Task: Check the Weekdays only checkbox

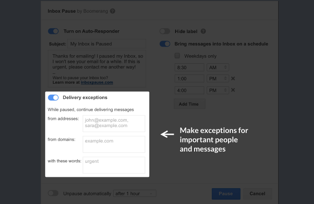Action: coord(177,56)
